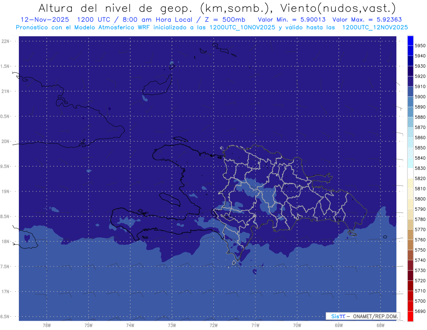Pick the light blue segment between 5860 and 5870
Image resolution: width=427 pixels, height=330 pixels.
tap(410, 132)
